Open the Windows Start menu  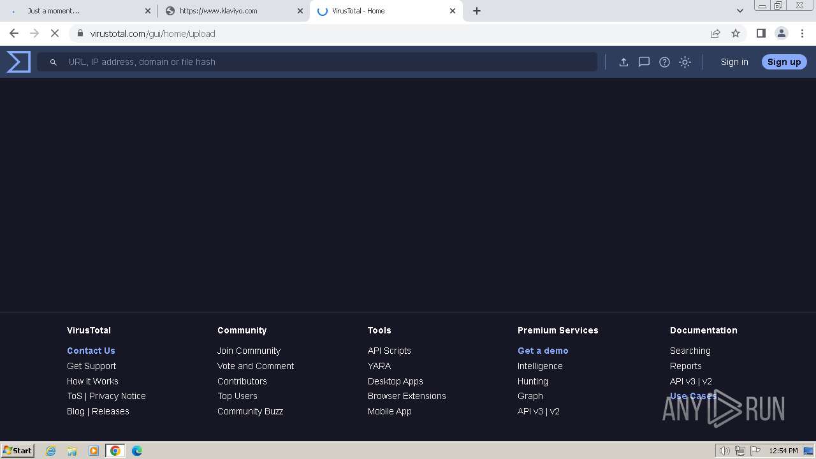[18, 451]
